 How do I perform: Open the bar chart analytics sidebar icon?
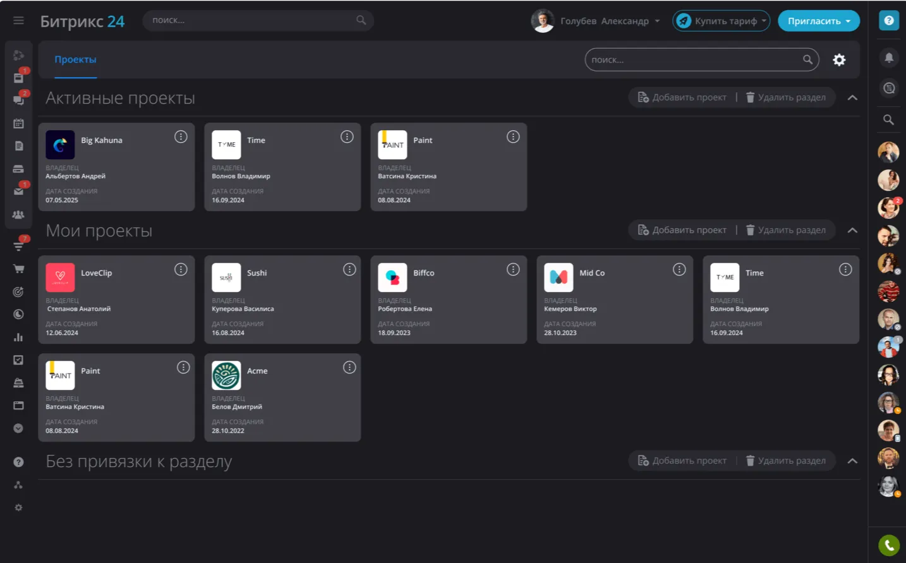(x=18, y=337)
